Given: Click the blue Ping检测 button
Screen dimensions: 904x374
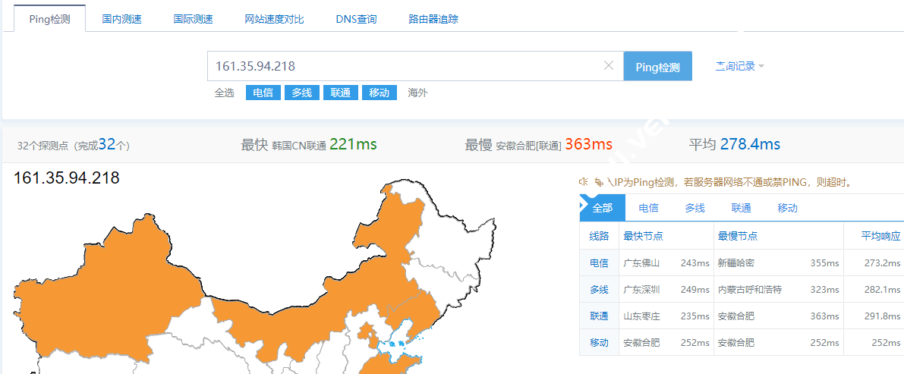Looking at the screenshot, I should pos(658,67).
